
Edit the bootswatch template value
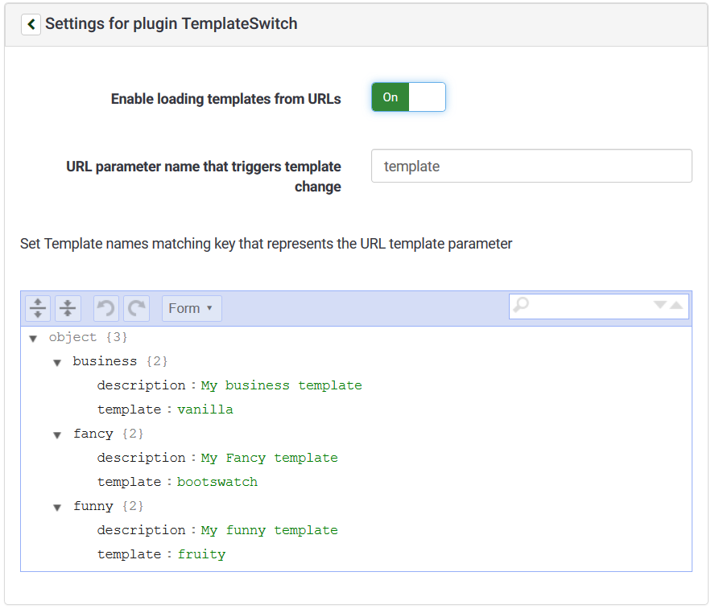click(x=217, y=482)
